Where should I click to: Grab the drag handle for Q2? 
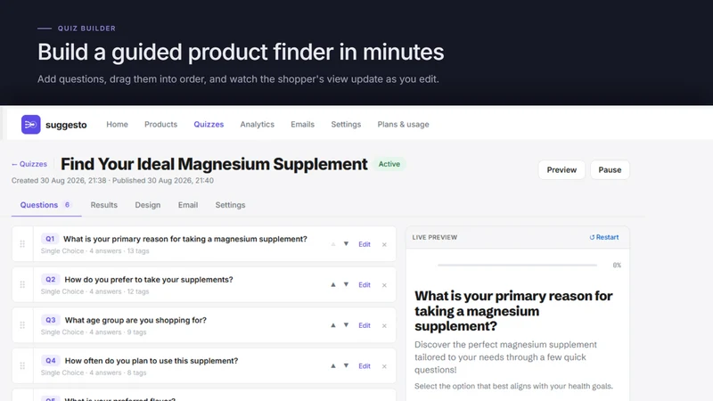22,284
